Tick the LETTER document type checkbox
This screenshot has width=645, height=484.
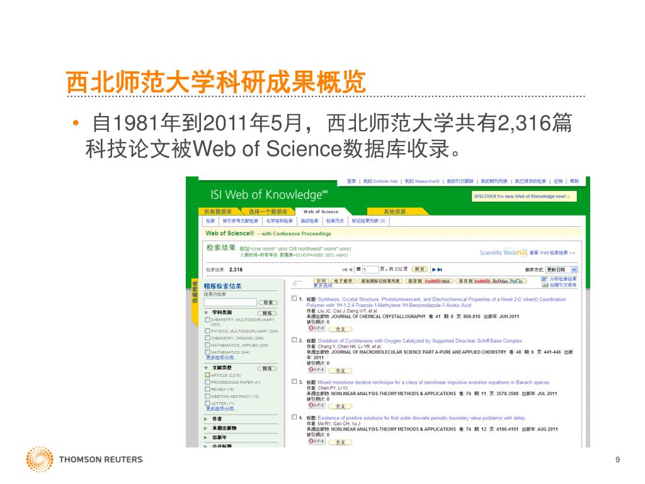[x=207, y=403]
